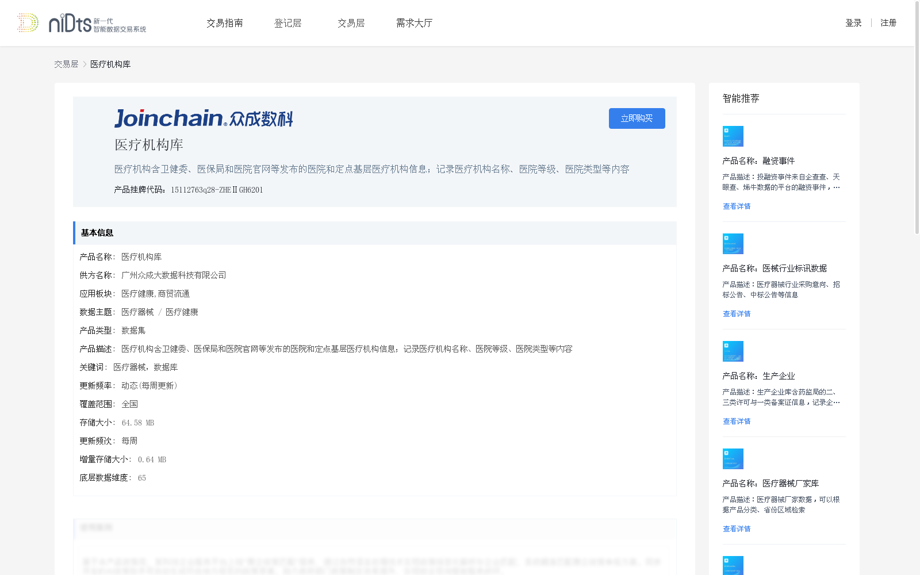The height and width of the screenshot is (575, 920).
Task: Go back via 交易层 breadcrumb
Action: [66, 64]
